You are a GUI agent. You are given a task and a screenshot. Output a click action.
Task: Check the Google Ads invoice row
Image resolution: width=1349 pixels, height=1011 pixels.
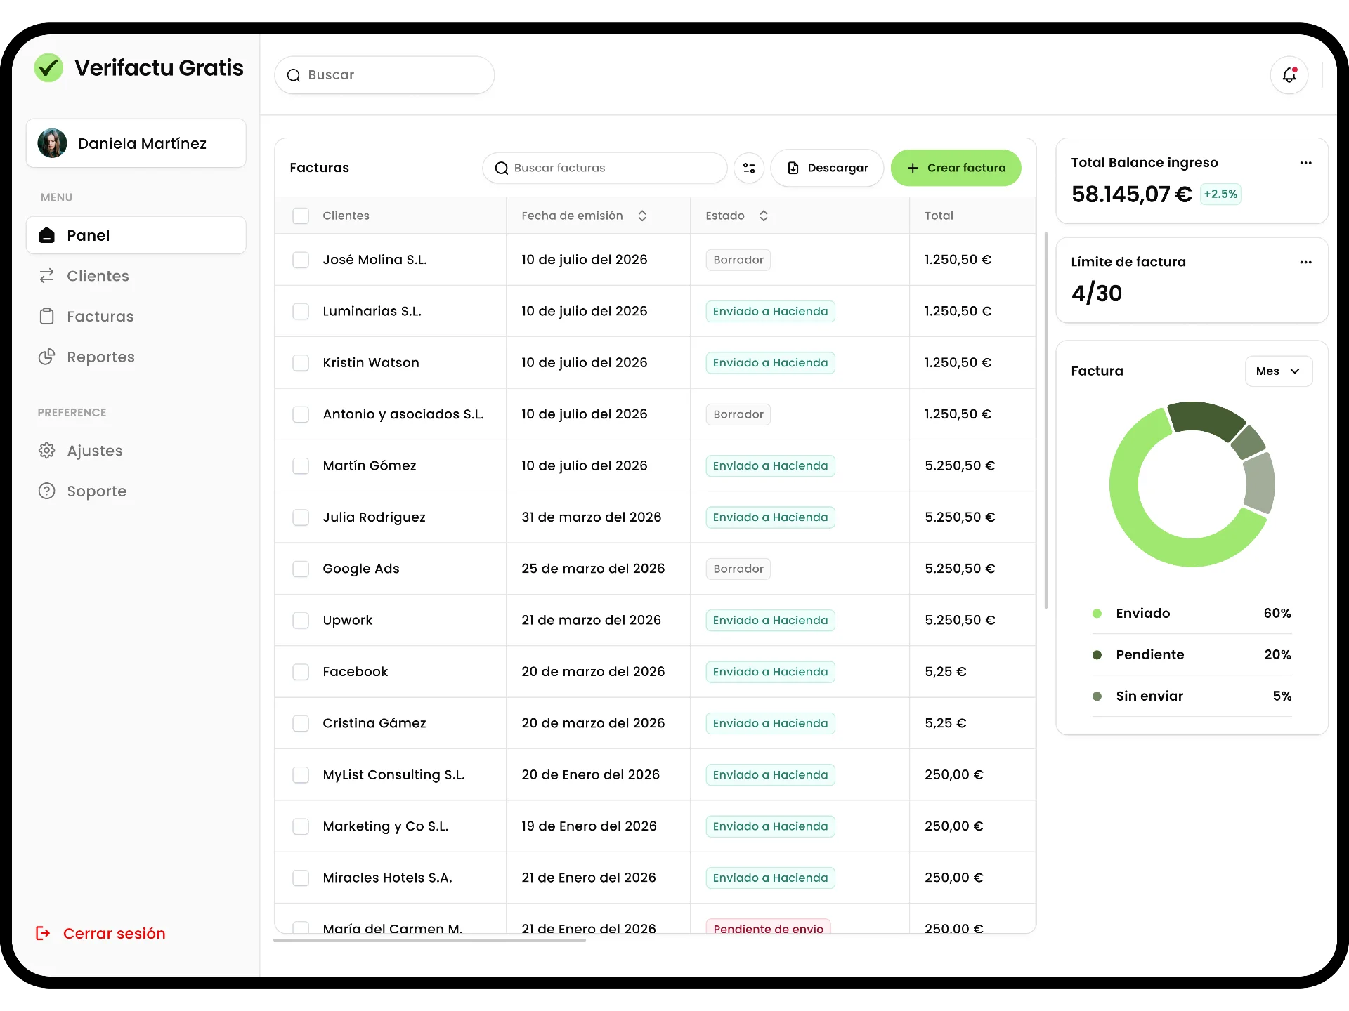[x=301, y=569]
